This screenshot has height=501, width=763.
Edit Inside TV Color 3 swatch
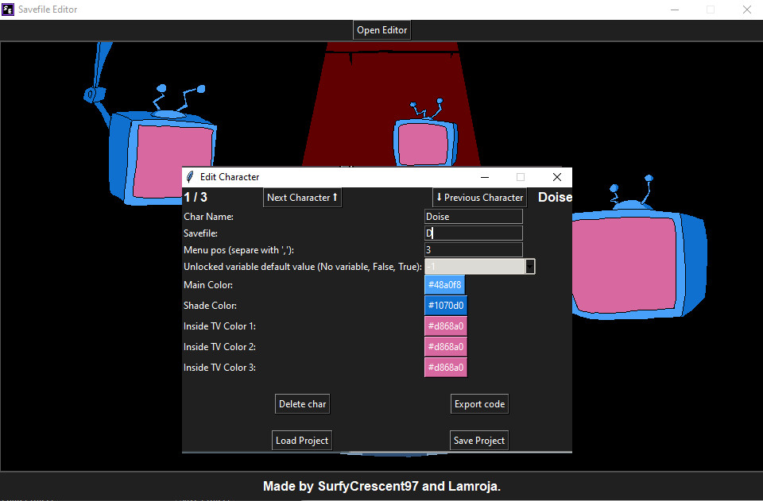(x=445, y=368)
